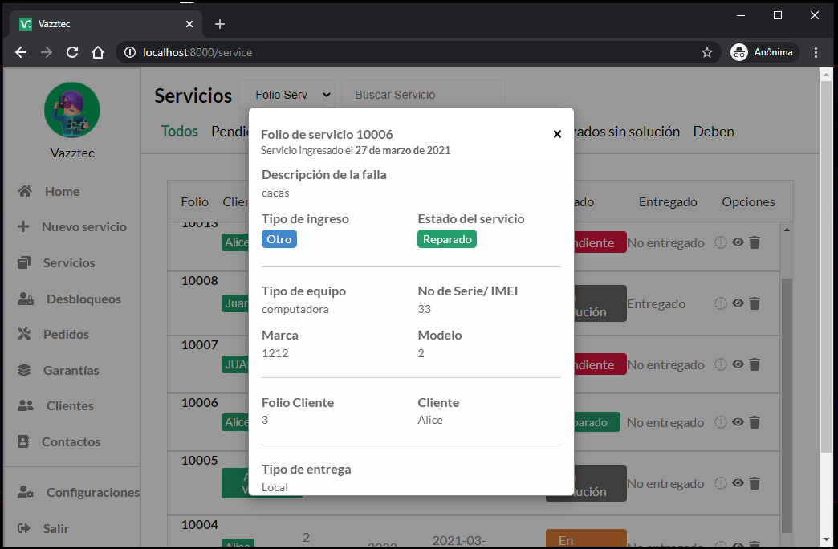Close the Vazztec browser tab

(x=189, y=24)
